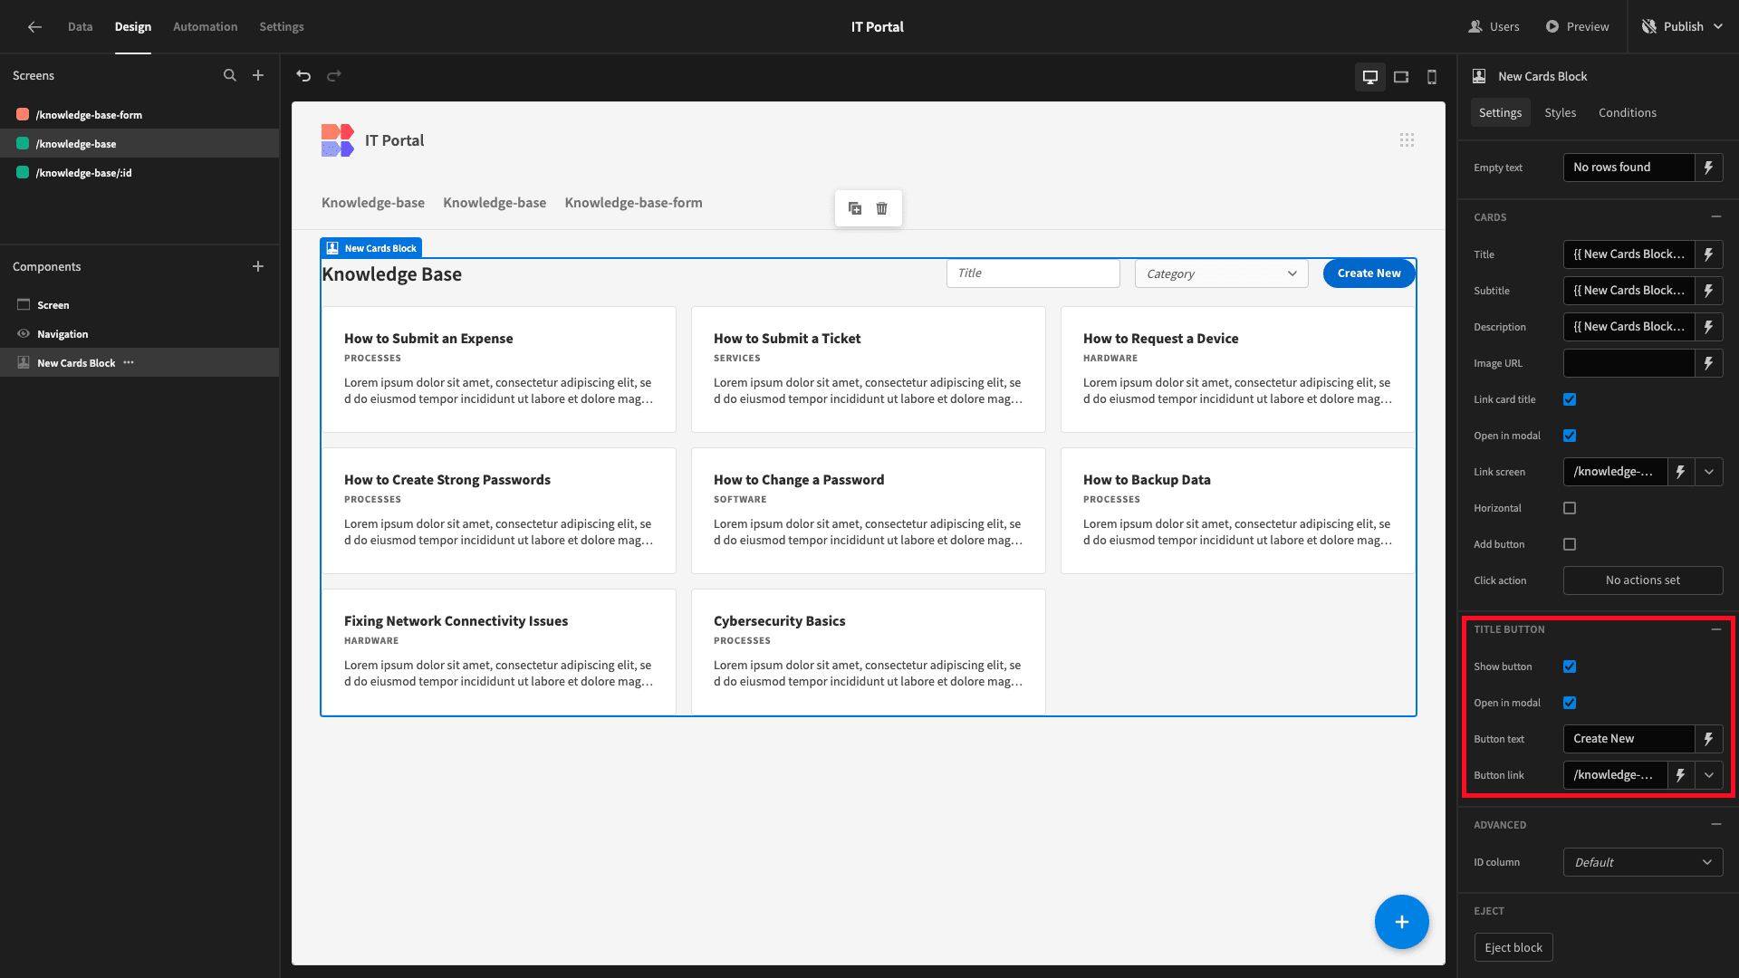Screen dimensions: 1739x978
Task: Switch to mobile preview icon
Action: click(1432, 77)
